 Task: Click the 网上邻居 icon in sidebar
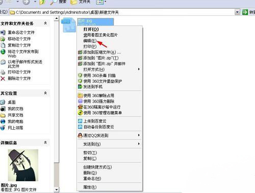3,128
